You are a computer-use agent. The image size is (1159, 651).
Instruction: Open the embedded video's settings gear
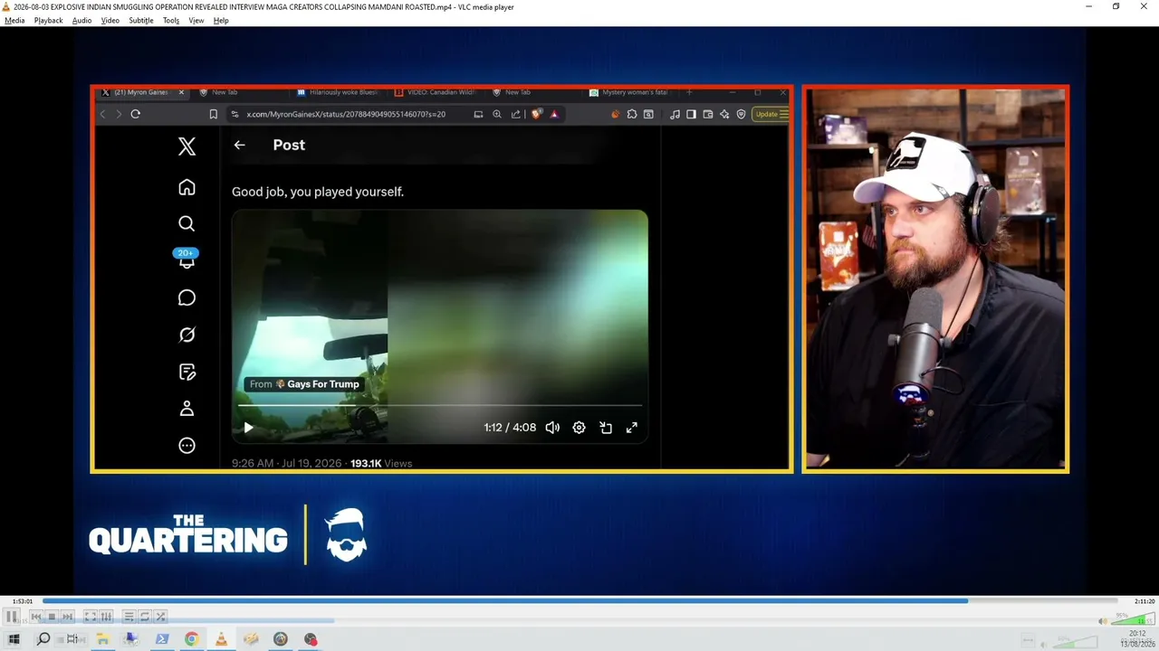(x=579, y=428)
